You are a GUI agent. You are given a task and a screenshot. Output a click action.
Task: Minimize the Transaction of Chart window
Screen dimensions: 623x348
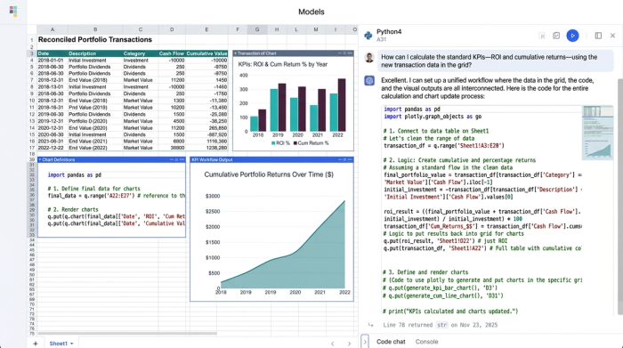tap(339, 53)
